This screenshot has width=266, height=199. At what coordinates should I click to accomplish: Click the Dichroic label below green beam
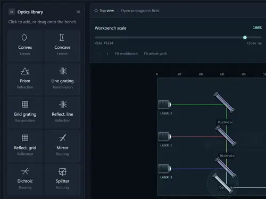[225, 122]
